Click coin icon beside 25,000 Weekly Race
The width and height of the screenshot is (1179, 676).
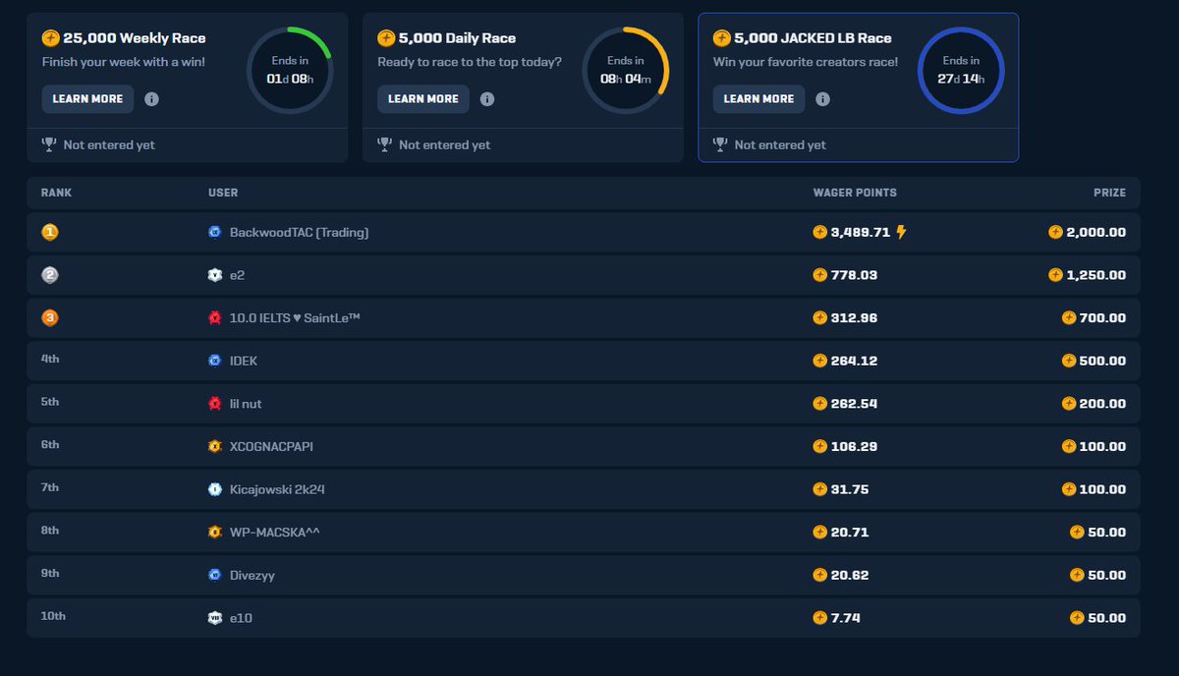point(51,38)
